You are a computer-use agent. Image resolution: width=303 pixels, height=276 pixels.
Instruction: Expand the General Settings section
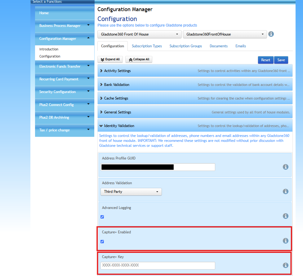click(195, 112)
